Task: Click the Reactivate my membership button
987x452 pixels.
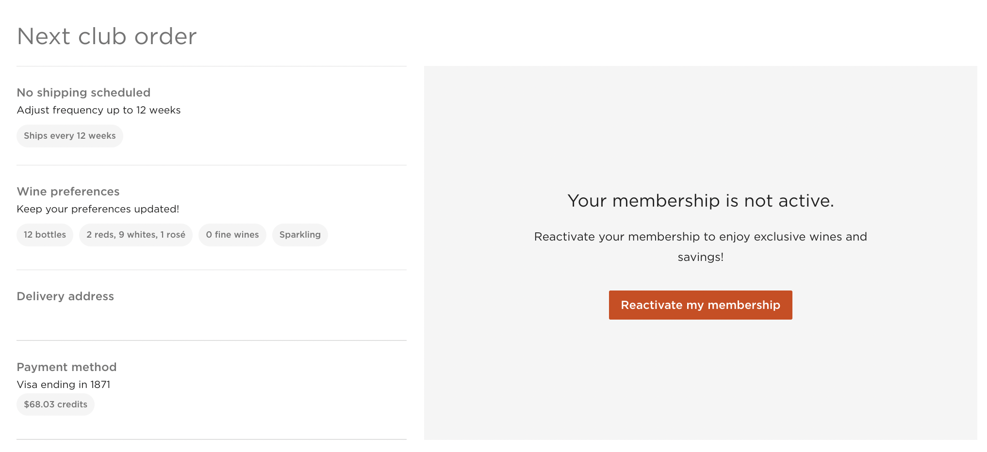Action: click(700, 305)
